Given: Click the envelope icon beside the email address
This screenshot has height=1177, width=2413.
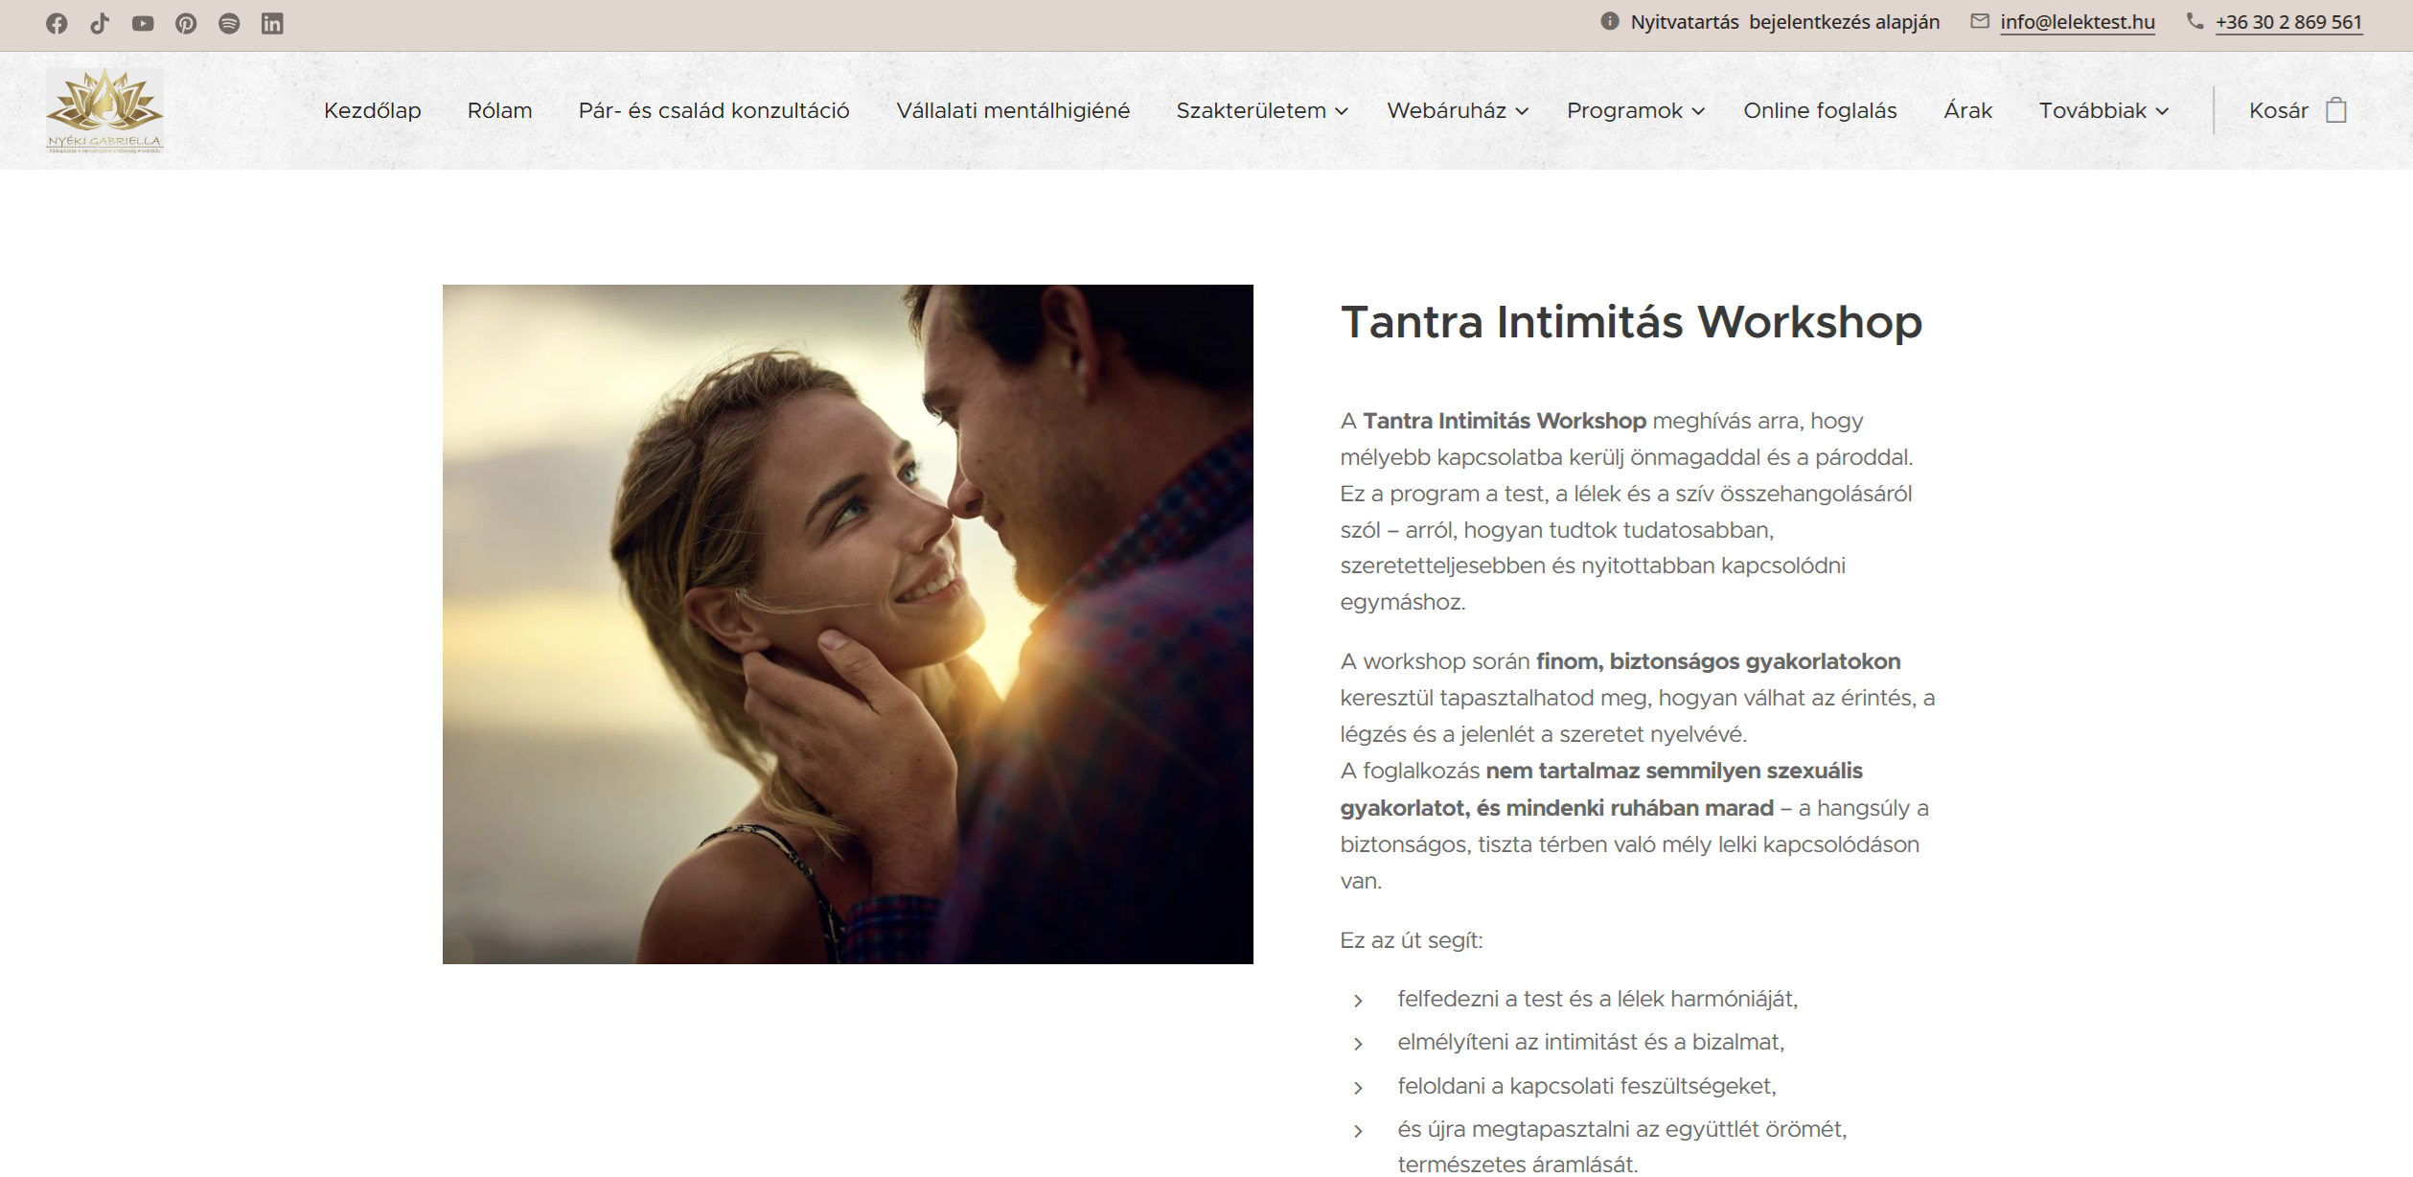Looking at the screenshot, I should coord(1980,21).
